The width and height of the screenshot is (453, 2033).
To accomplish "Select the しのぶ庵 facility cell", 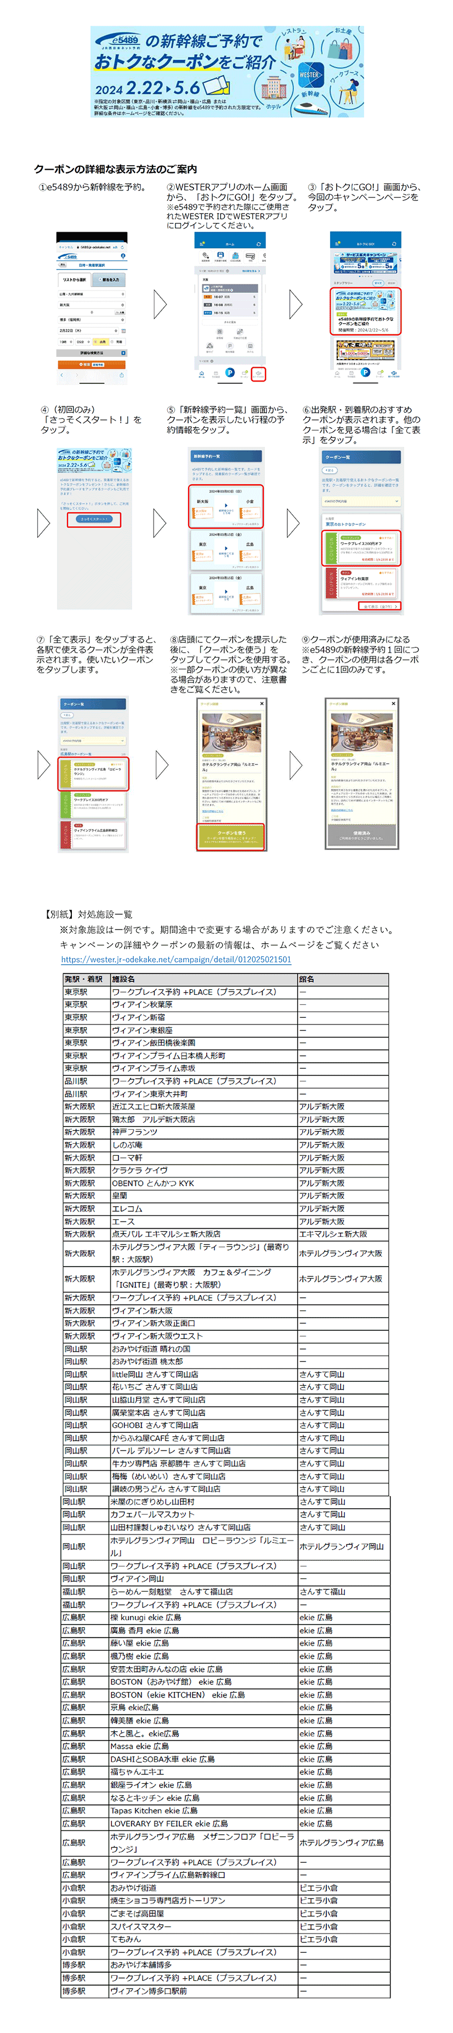I will tap(203, 1144).
